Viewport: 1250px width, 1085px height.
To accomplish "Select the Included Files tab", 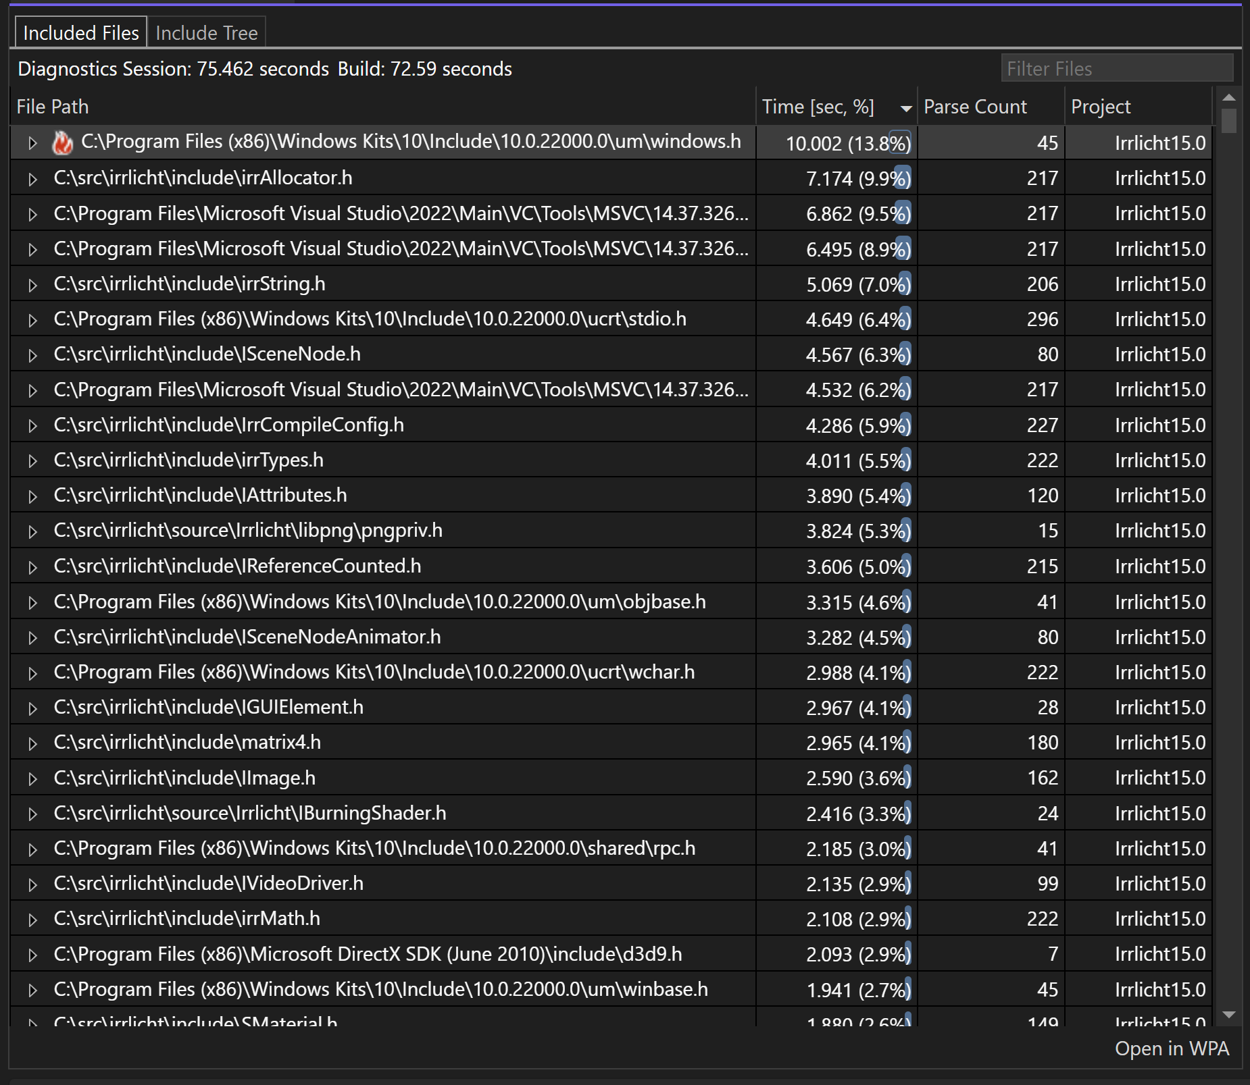I will coord(80,33).
